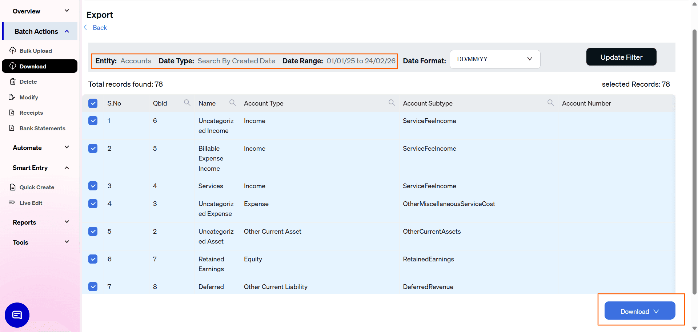
Task: Click the search icon in Name column
Action: [232, 103]
